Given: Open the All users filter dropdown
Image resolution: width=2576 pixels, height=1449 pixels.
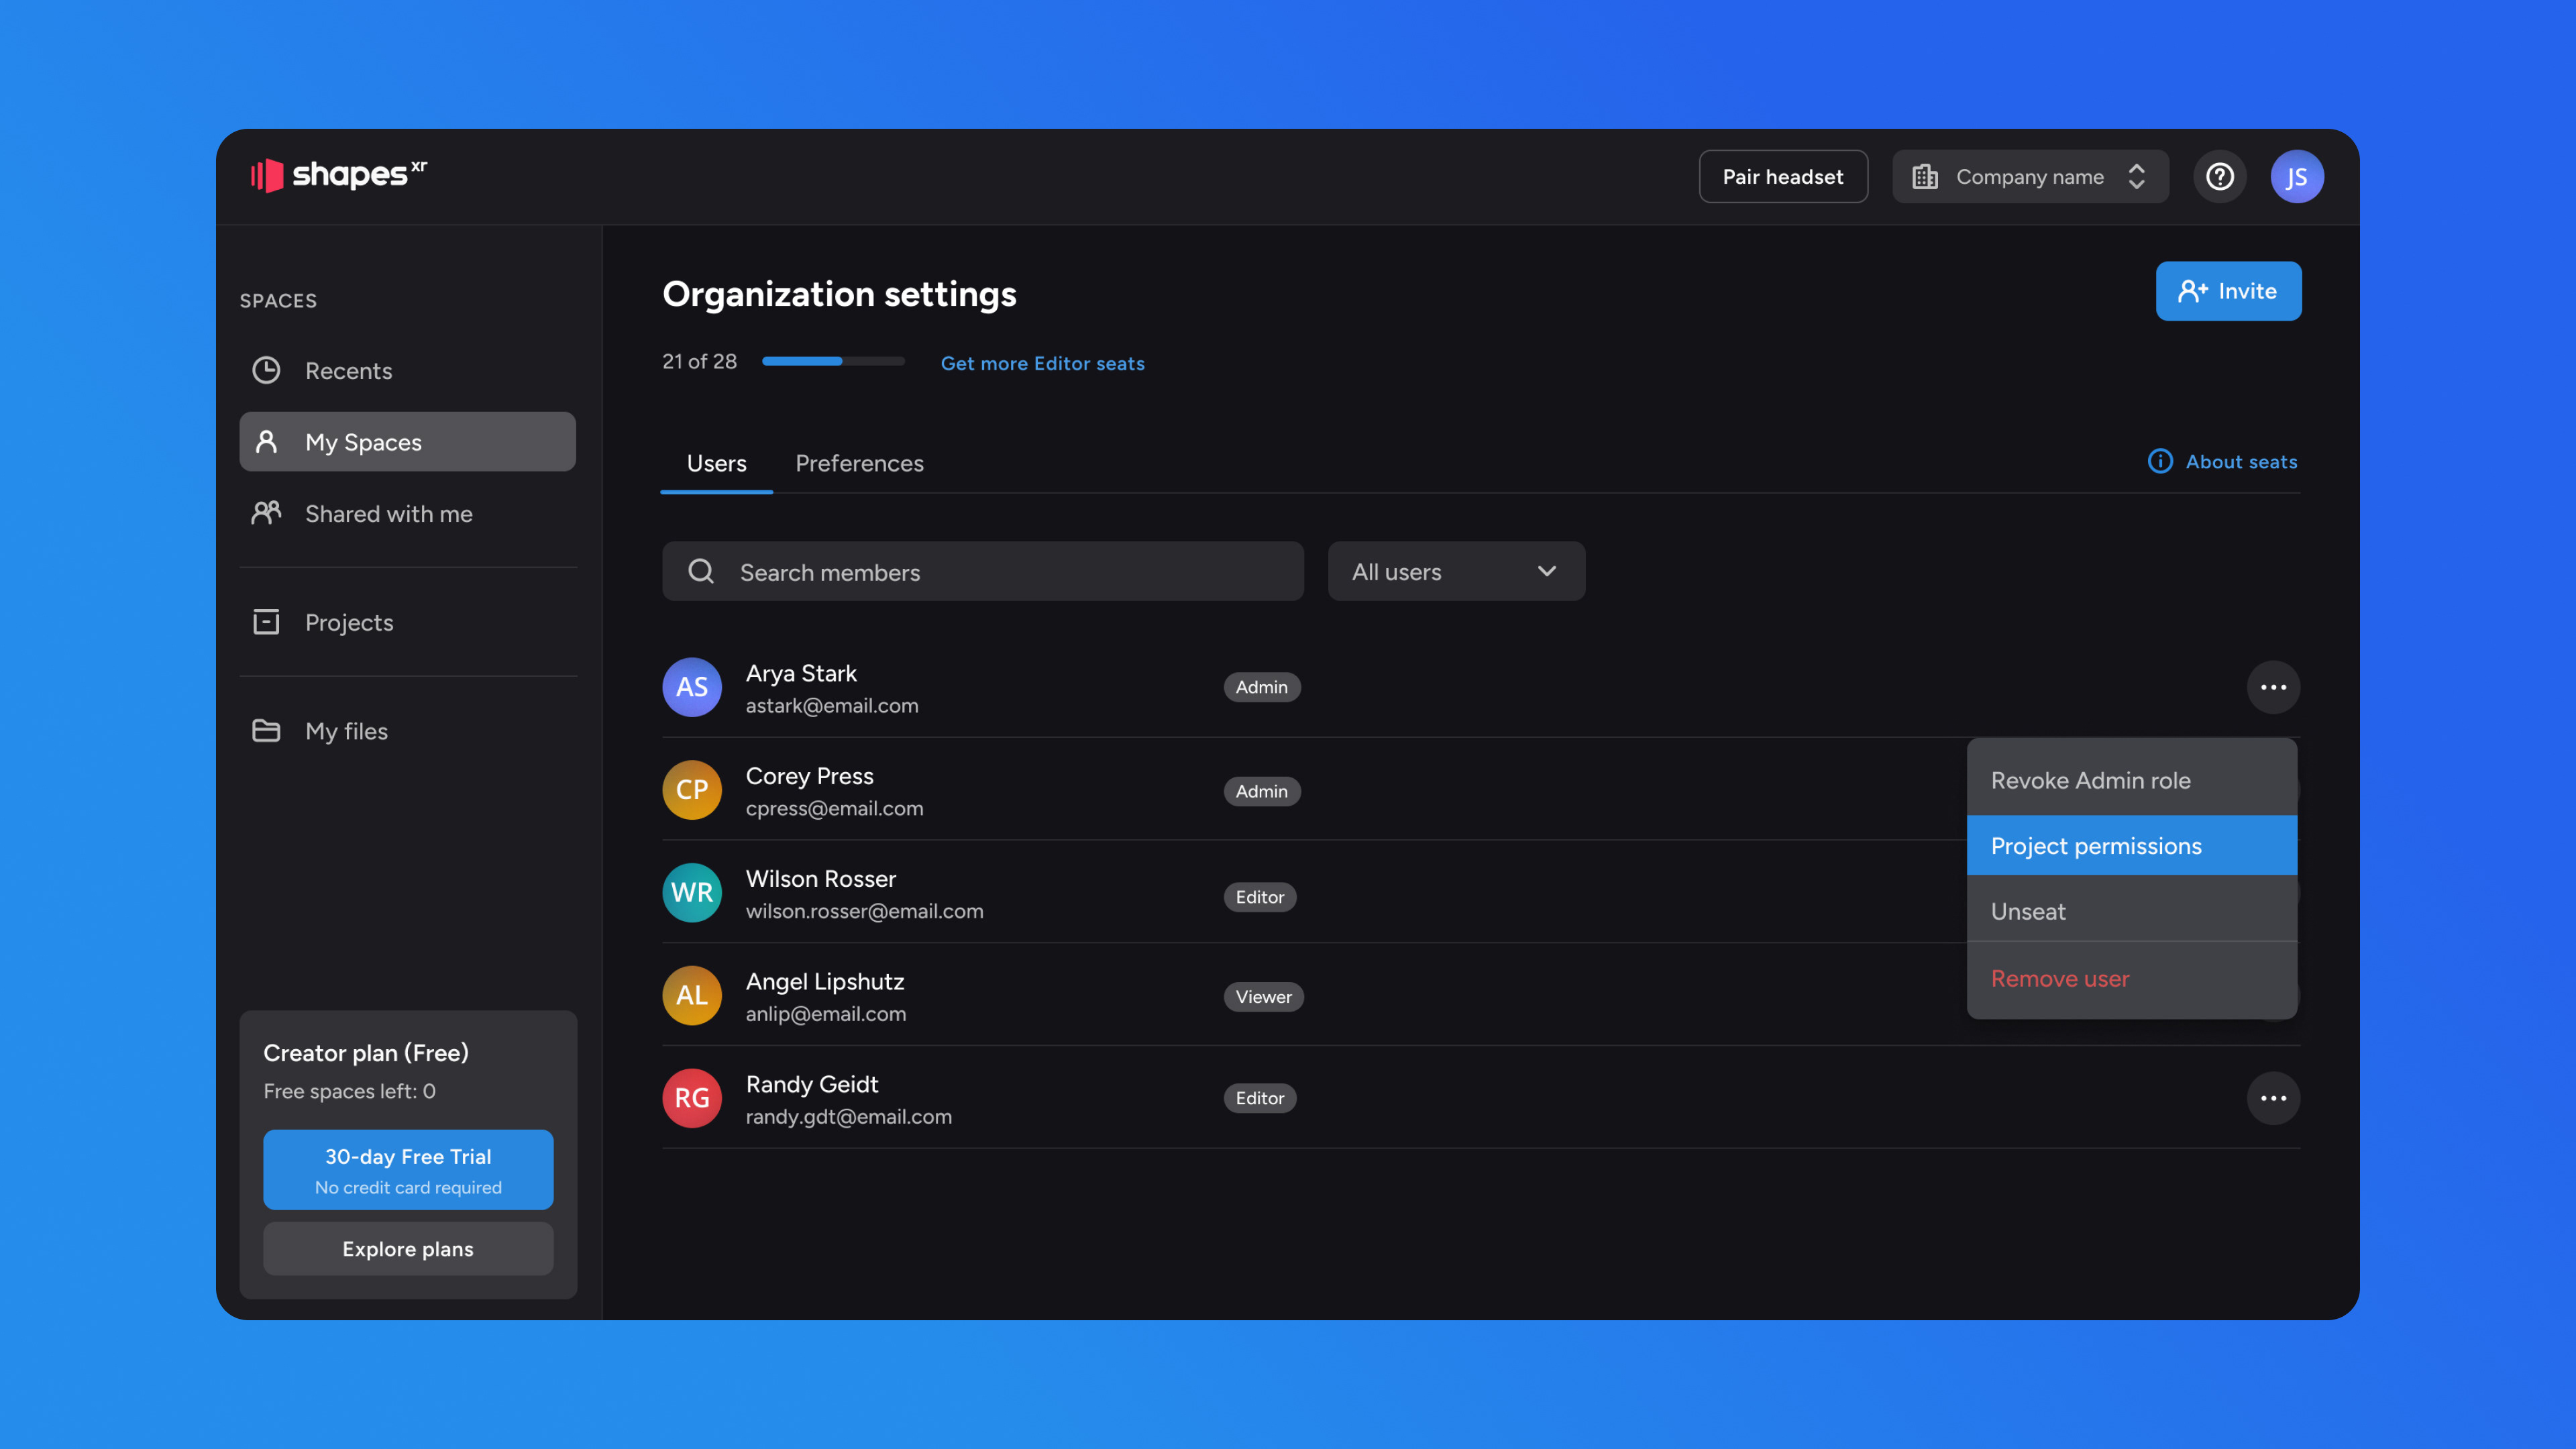Looking at the screenshot, I should coord(1456,571).
